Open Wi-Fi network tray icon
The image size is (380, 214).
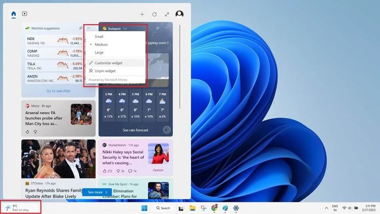344,208
